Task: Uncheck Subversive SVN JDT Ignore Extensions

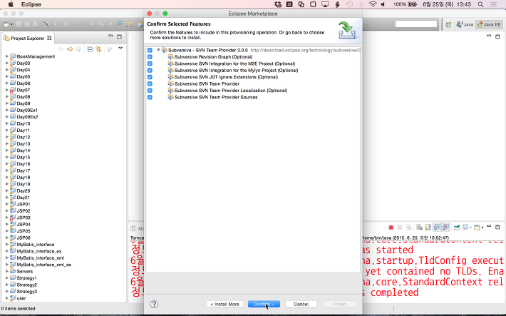Action: tap(150, 77)
